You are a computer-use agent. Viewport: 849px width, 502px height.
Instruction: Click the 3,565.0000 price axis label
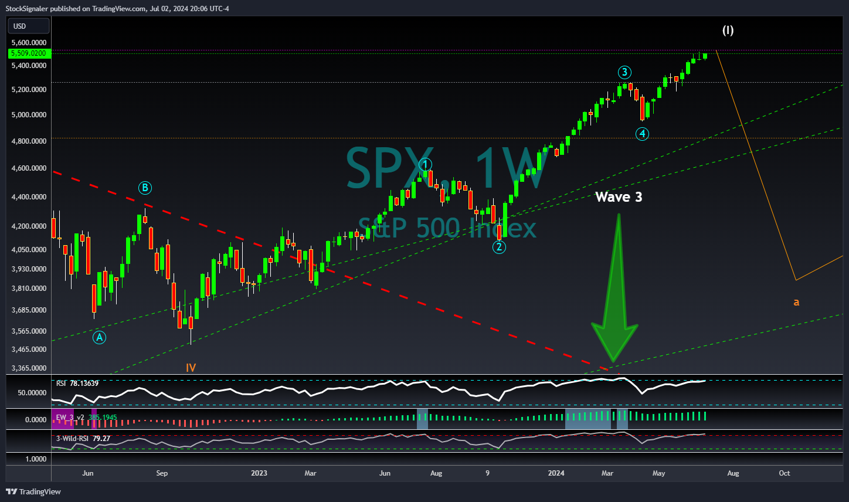(29, 331)
